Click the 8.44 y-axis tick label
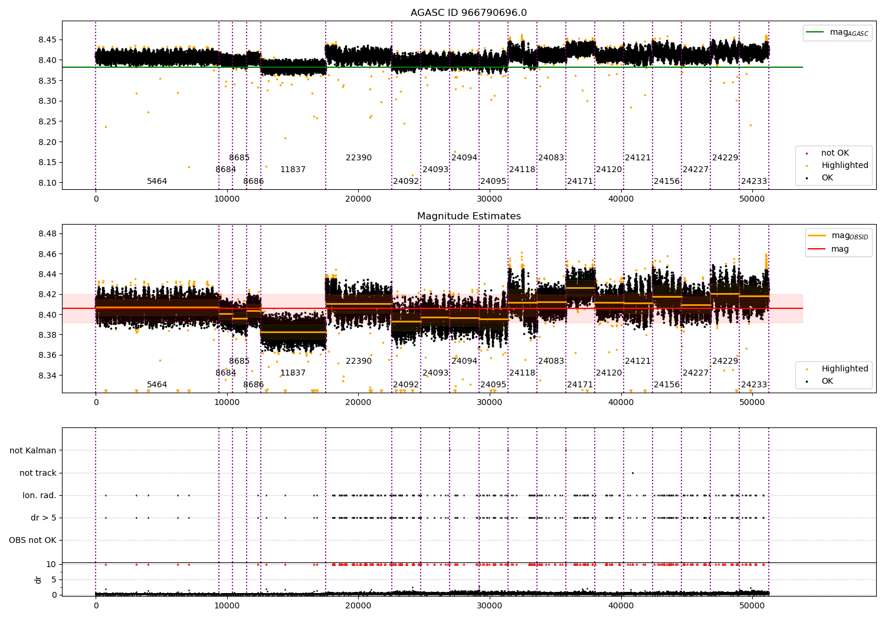 pyautogui.click(x=47, y=274)
